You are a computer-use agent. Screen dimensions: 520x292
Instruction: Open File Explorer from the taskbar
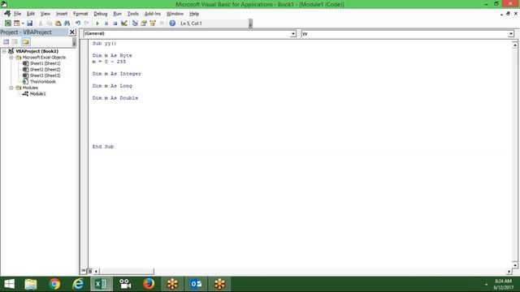click(x=31, y=284)
